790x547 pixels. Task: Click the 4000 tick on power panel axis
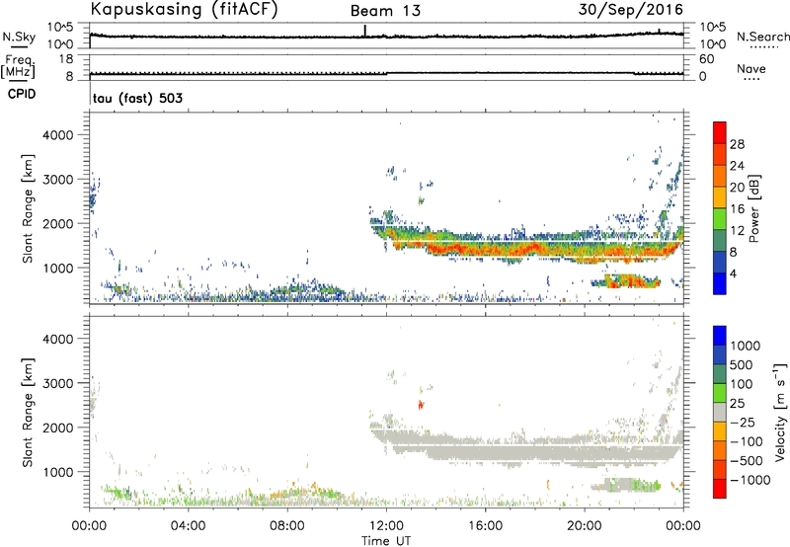coord(57,135)
